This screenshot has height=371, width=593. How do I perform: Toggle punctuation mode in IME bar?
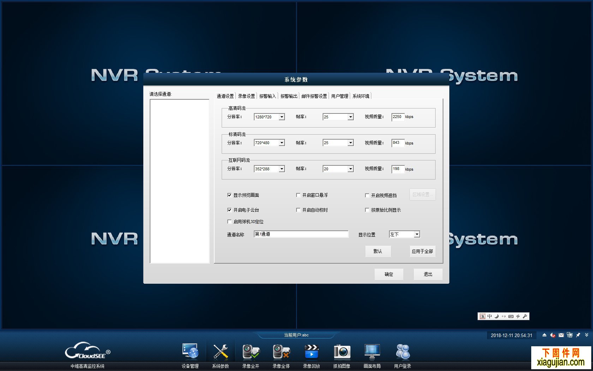tap(504, 316)
